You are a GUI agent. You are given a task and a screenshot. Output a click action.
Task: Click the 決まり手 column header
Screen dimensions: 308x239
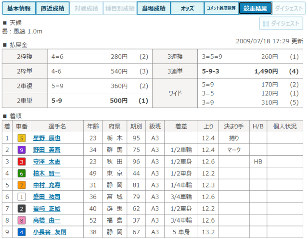(234, 126)
